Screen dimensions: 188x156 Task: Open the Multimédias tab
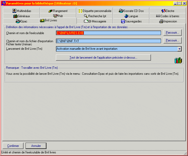pos(21,11)
